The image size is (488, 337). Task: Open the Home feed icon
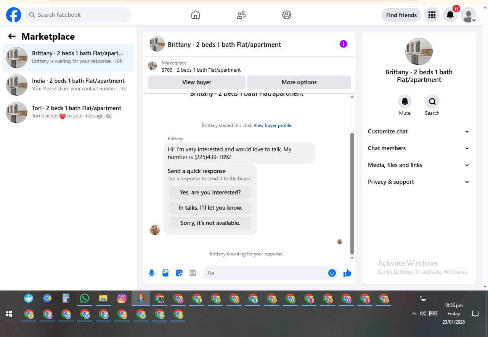coord(196,15)
